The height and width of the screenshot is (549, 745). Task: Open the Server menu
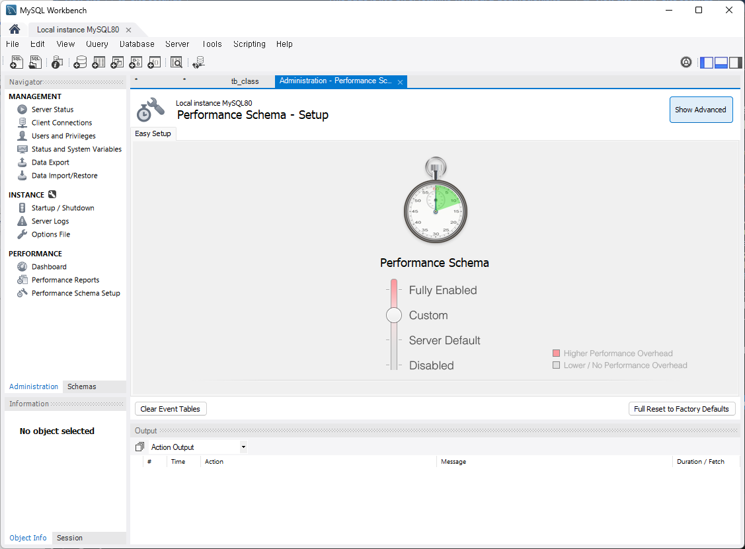(177, 44)
